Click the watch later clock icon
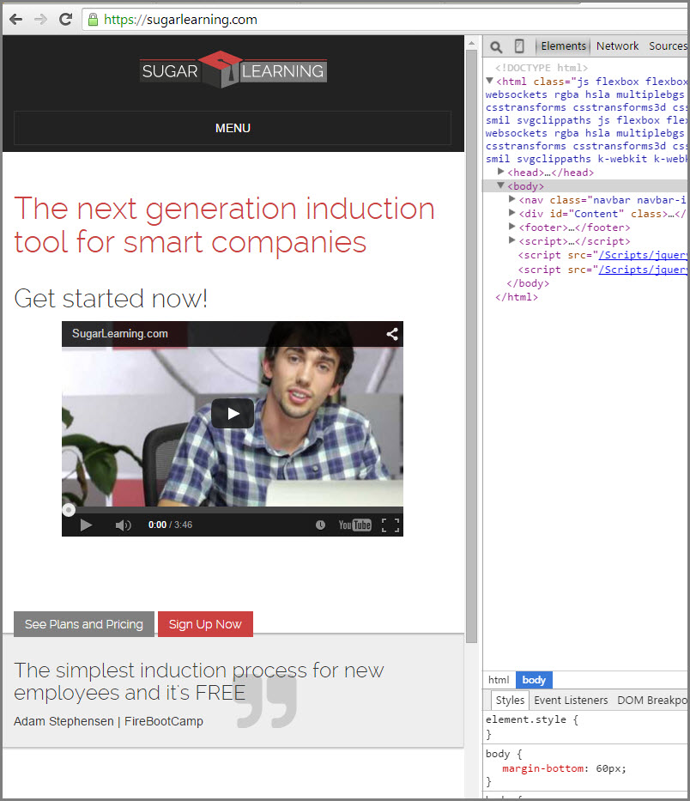690x801 pixels. (320, 525)
